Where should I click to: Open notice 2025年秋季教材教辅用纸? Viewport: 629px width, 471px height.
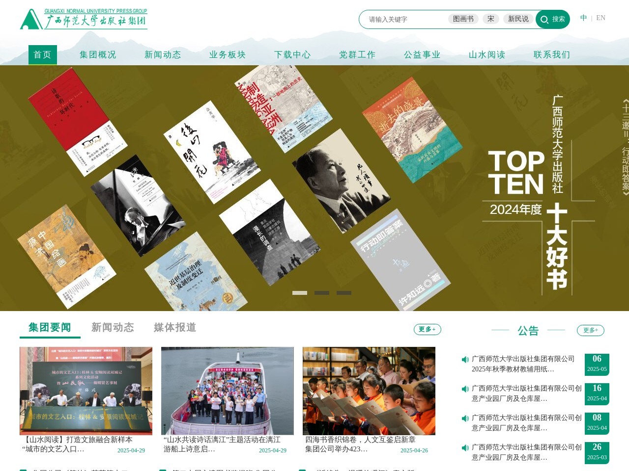tap(523, 364)
